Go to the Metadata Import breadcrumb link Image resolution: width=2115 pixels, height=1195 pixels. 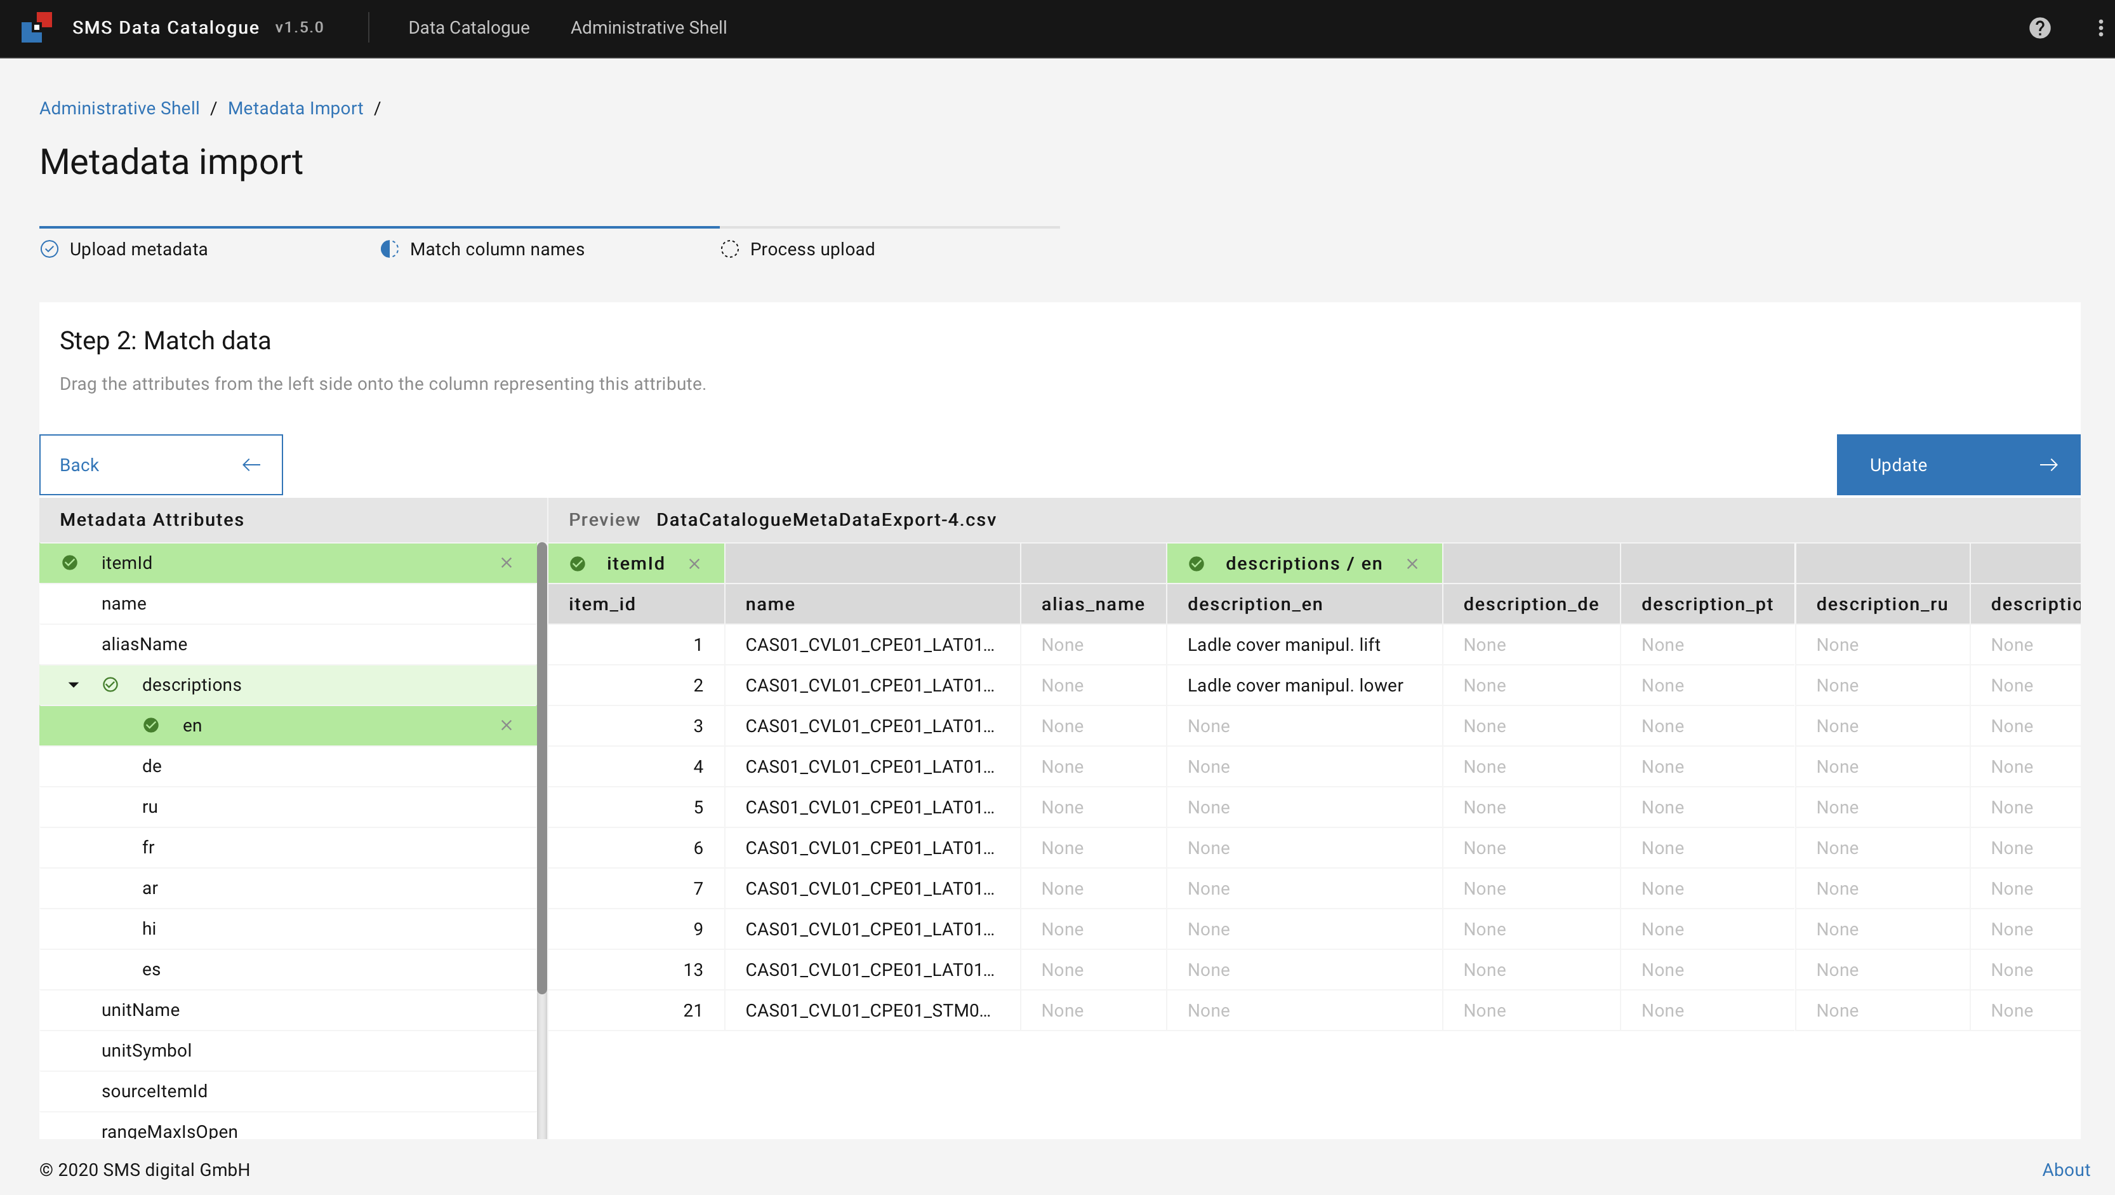point(295,109)
